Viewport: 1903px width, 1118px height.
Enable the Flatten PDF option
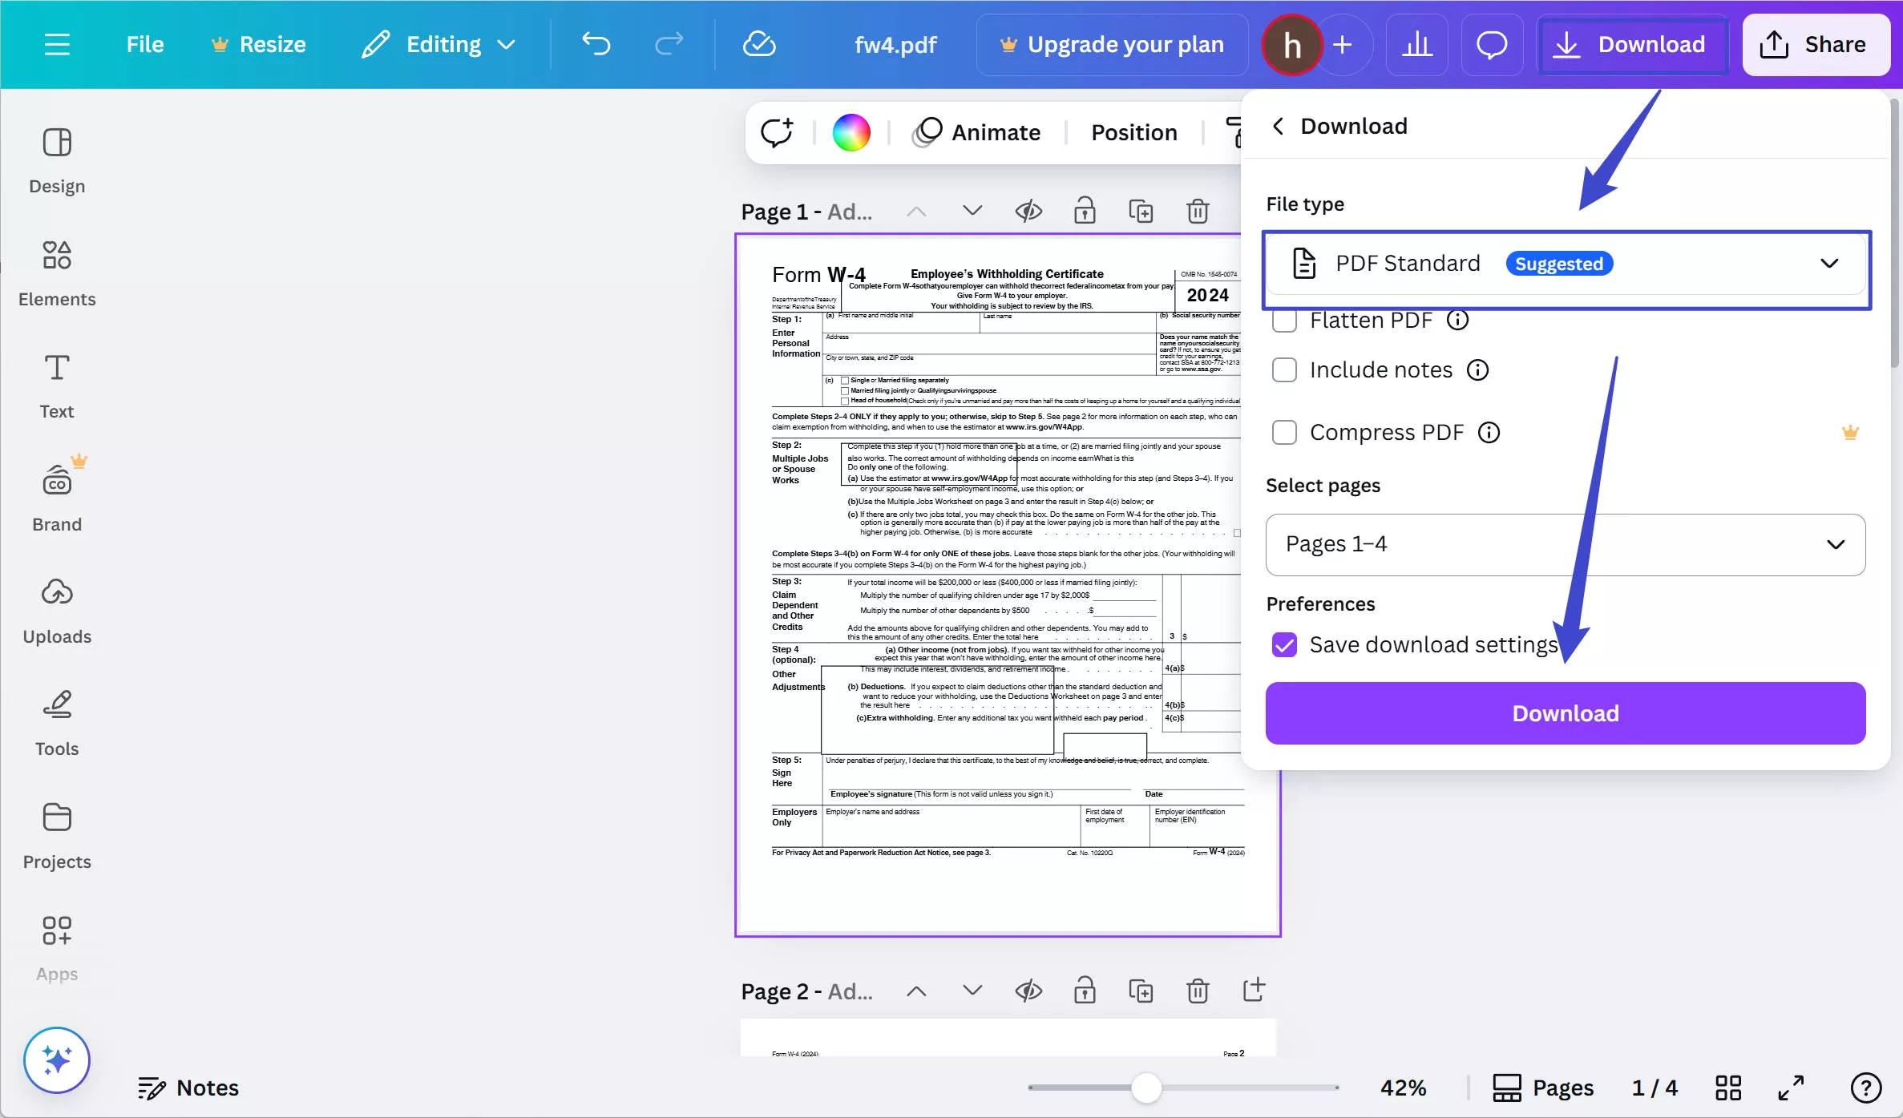1285,320
